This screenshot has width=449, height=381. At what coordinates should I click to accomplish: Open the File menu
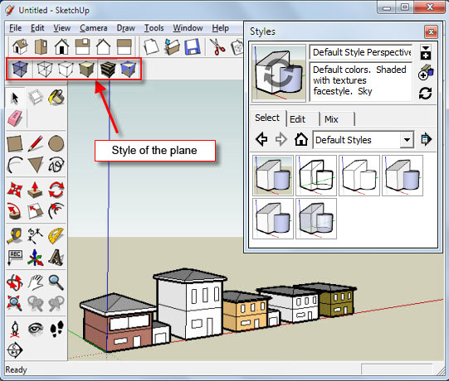pos(16,28)
